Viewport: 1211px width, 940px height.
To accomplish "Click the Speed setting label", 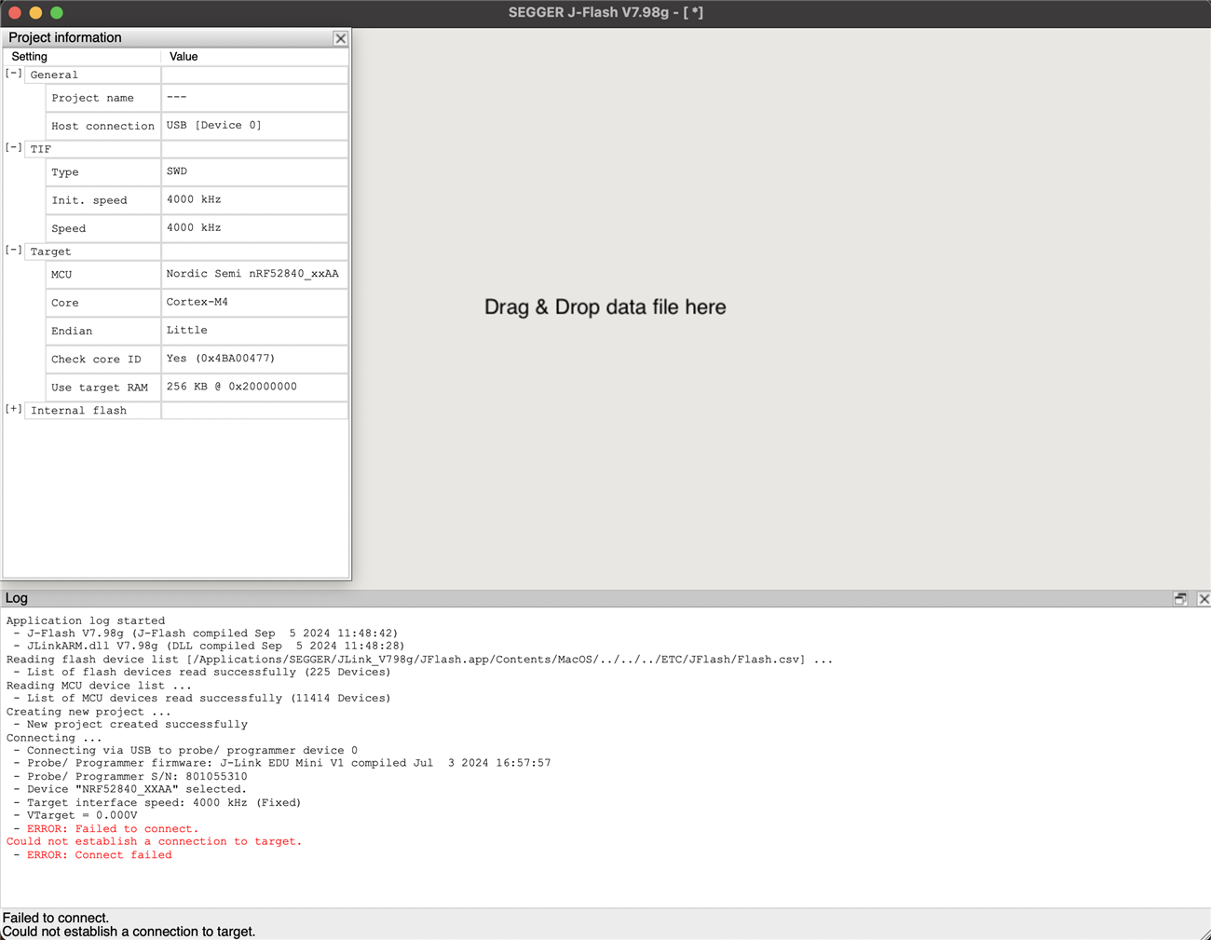I will 103,228.
